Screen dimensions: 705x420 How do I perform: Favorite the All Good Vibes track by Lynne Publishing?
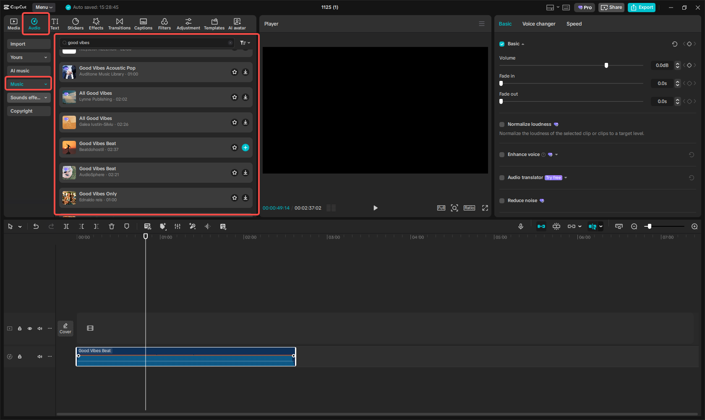pos(235,97)
